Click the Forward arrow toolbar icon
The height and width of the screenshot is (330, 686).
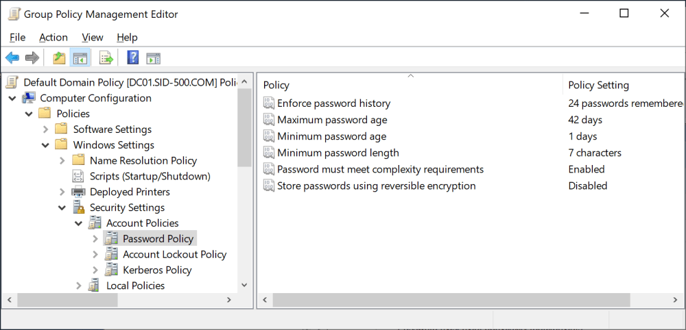tap(32, 58)
